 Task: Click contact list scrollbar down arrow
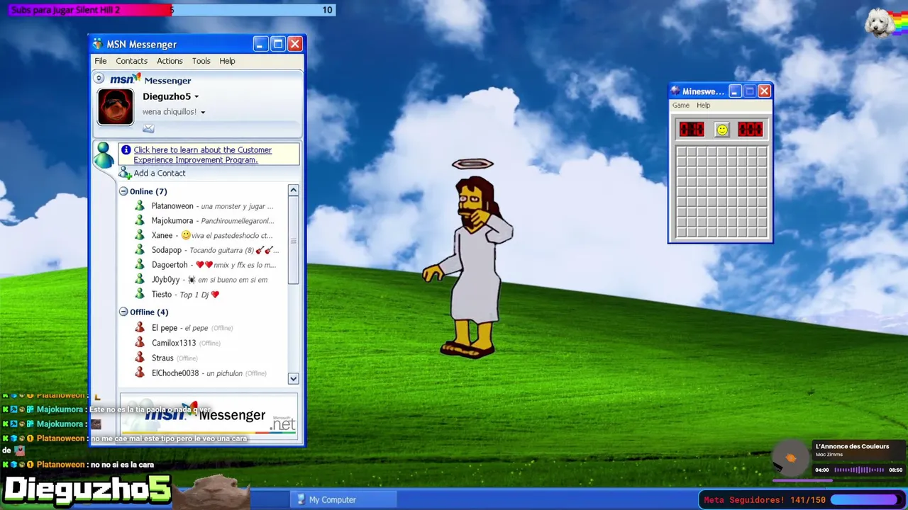pyautogui.click(x=293, y=379)
